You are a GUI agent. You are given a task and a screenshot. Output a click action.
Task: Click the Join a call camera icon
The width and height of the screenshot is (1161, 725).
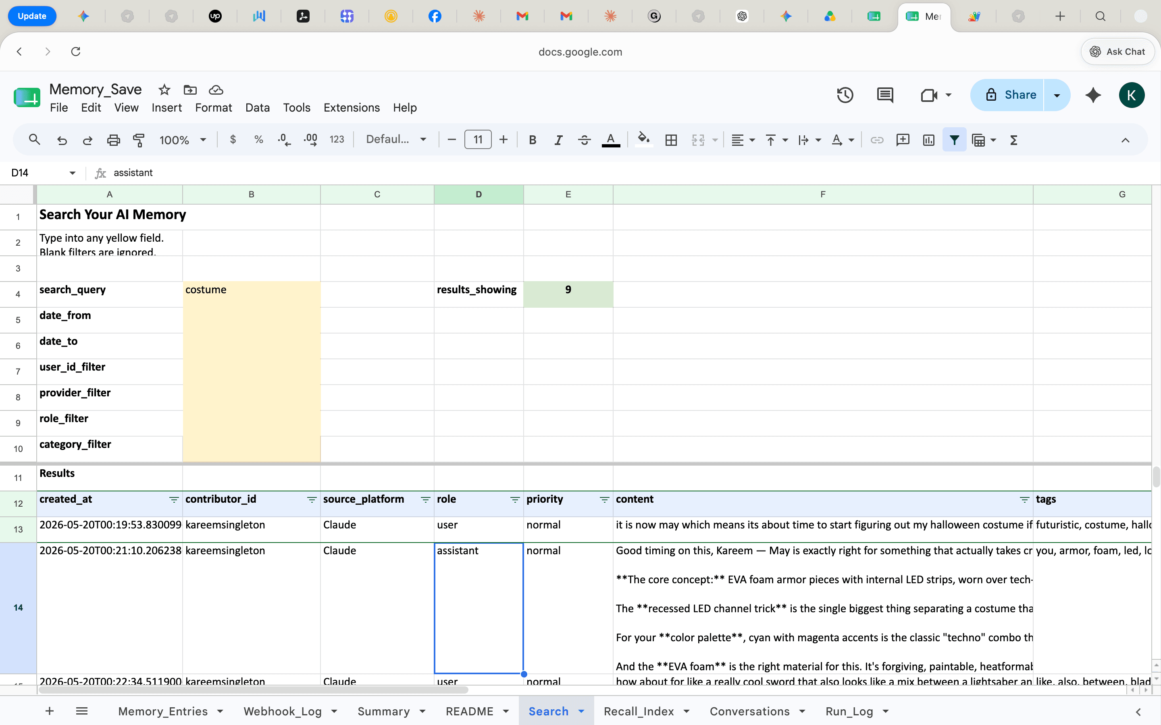pos(929,95)
